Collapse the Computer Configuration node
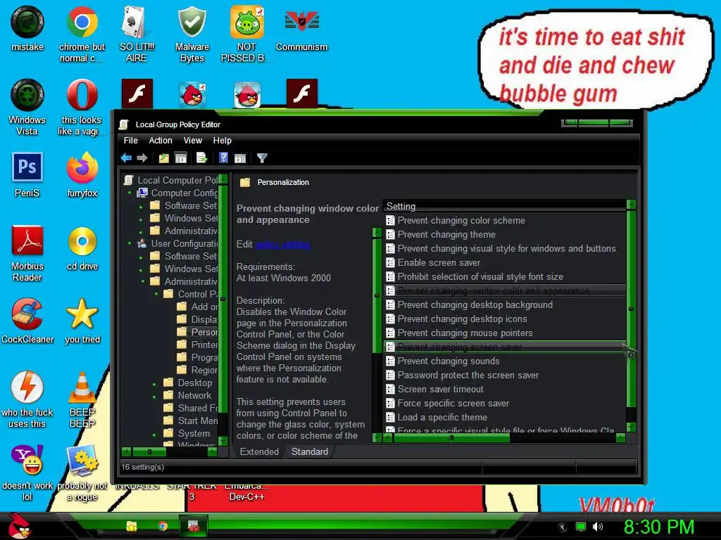 point(130,193)
